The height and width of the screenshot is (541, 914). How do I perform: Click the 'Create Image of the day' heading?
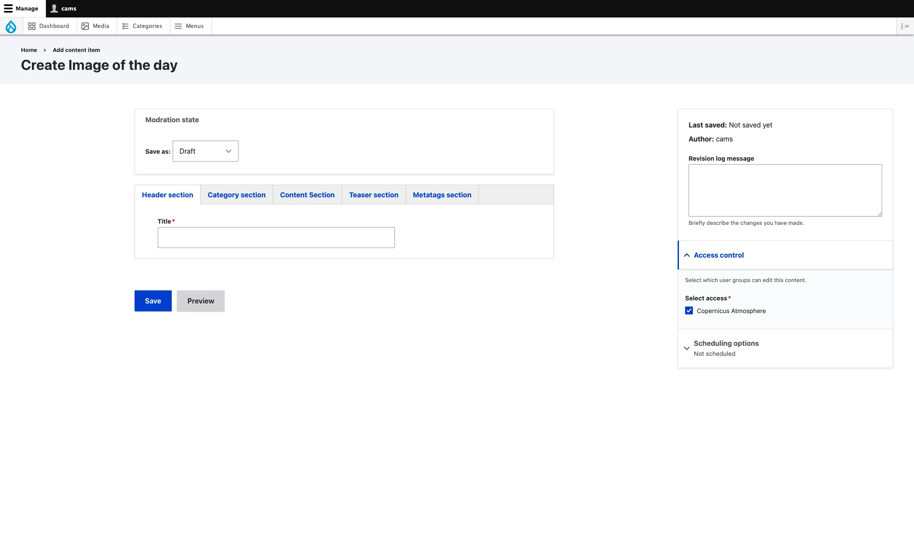99,65
